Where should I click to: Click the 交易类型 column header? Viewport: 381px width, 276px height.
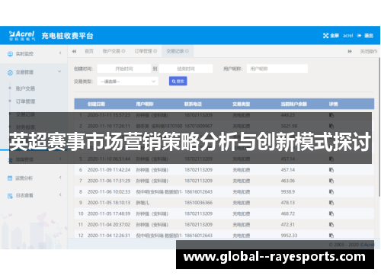point(242,104)
